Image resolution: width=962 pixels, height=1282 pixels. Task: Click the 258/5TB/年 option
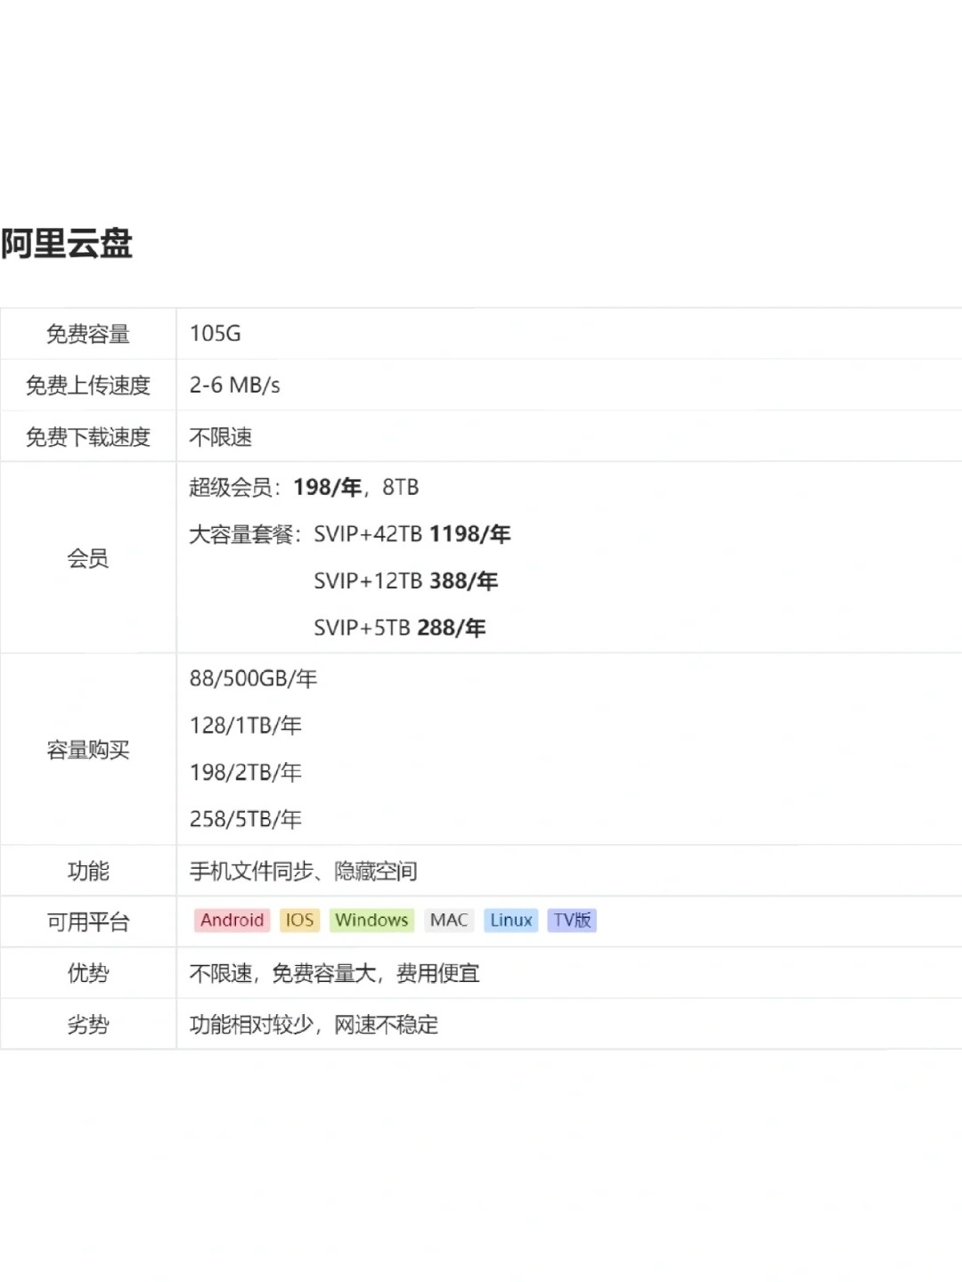click(246, 819)
